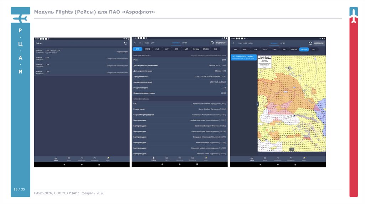Tap refresh icon on middle briefing screen
Image resolution: width=365 pixels, height=204 pixels.
tap(212, 43)
